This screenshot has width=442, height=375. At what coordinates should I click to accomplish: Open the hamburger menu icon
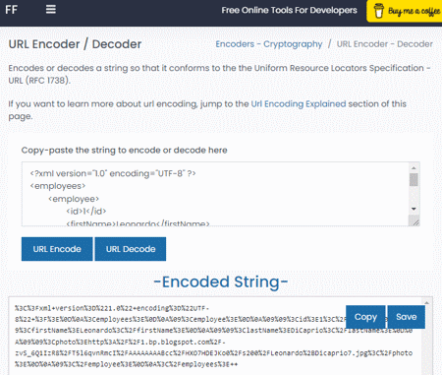coord(51,10)
